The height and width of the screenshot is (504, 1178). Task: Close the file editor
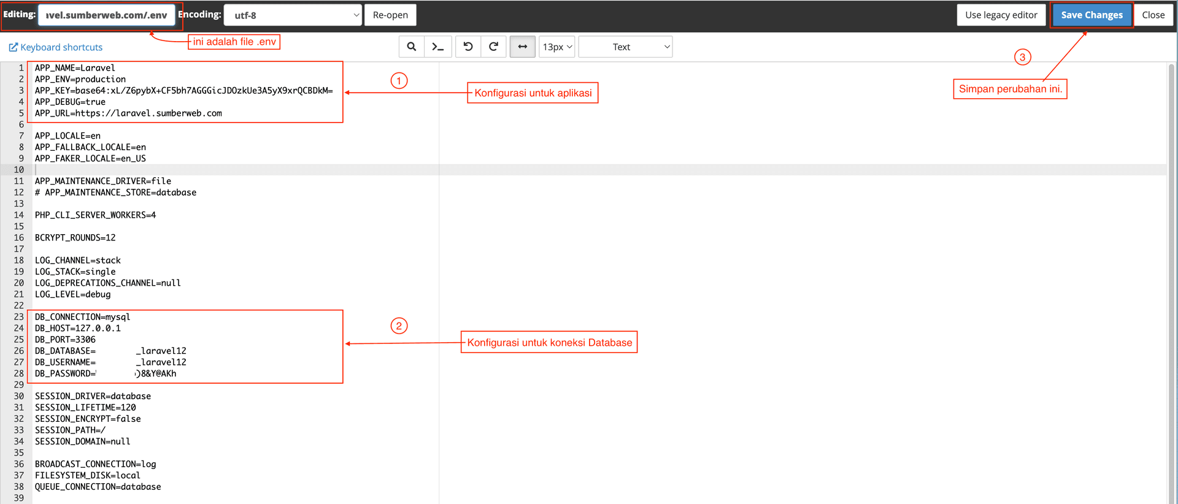(x=1153, y=15)
